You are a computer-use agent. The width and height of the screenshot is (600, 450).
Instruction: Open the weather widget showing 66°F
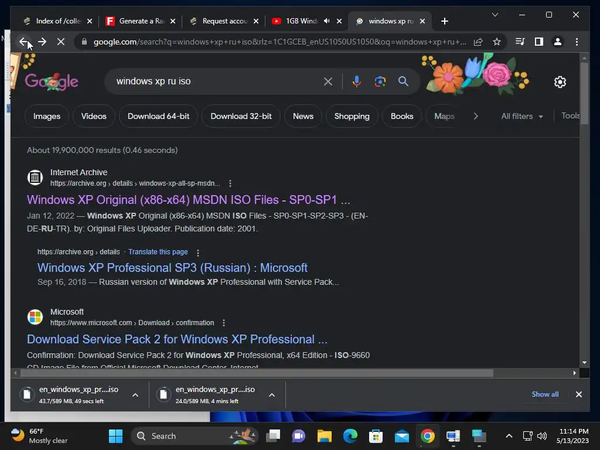(x=39, y=436)
